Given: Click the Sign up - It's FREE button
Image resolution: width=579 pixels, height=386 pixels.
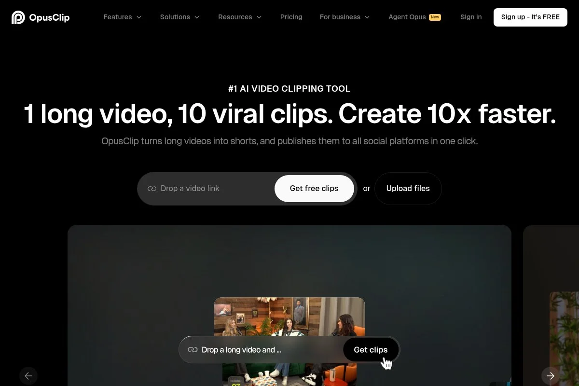Looking at the screenshot, I should (530, 17).
